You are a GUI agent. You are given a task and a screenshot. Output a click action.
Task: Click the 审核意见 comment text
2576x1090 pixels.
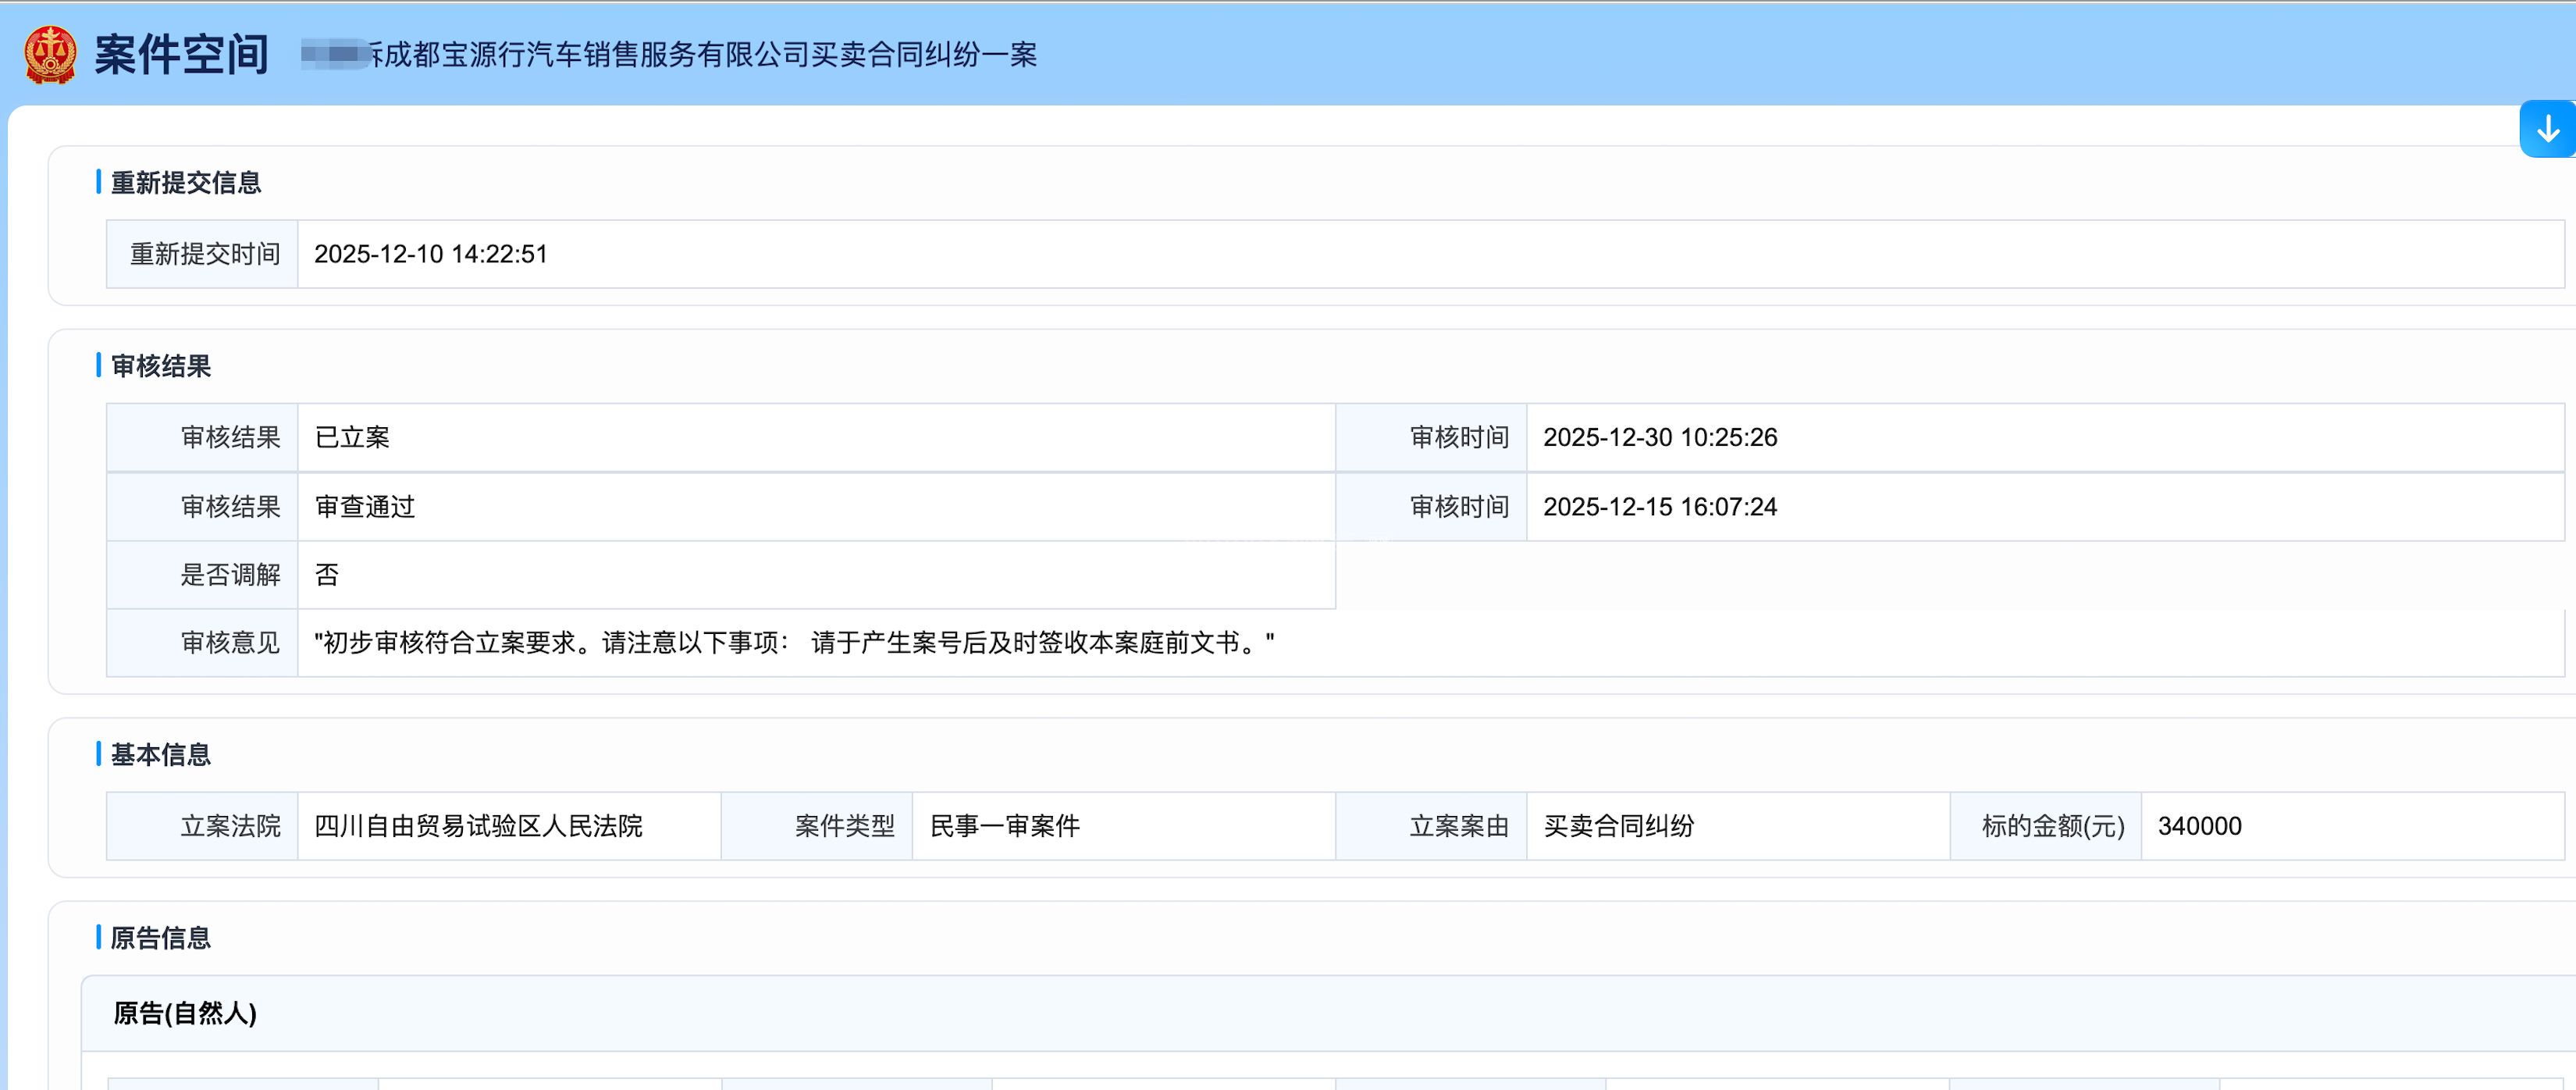click(x=793, y=643)
